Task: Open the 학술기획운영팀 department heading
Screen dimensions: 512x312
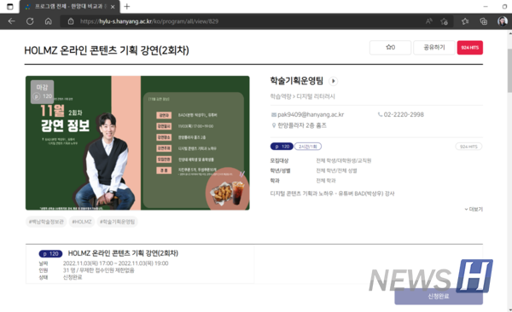Action: coord(296,81)
